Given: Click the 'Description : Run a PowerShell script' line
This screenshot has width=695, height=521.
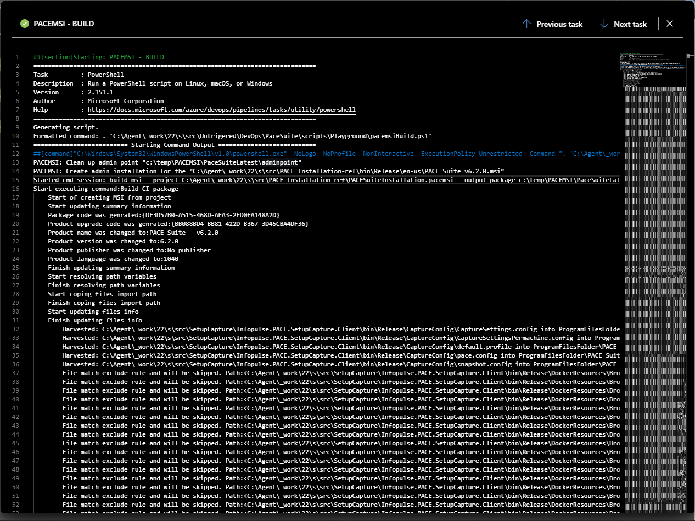Looking at the screenshot, I should pyautogui.click(x=153, y=83).
